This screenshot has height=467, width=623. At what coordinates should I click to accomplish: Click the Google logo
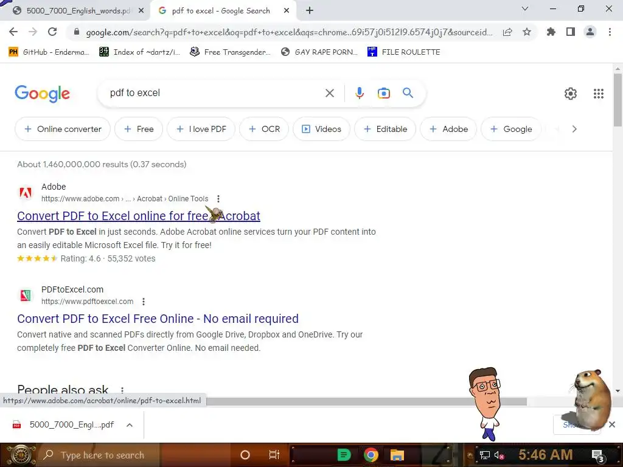point(43,94)
